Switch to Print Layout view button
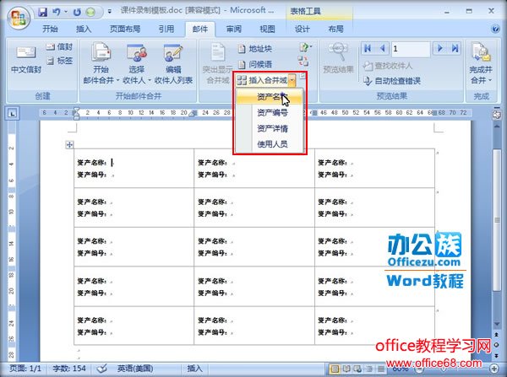The height and width of the screenshot is (377, 507). [335, 369]
